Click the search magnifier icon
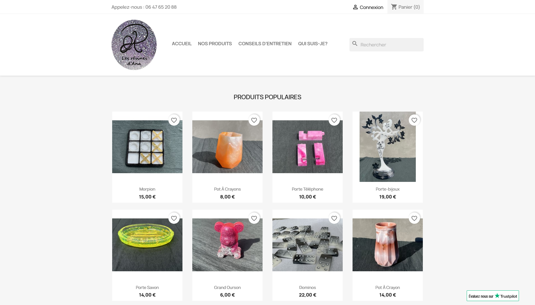Image resolution: width=535 pixels, height=305 pixels. click(355, 44)
